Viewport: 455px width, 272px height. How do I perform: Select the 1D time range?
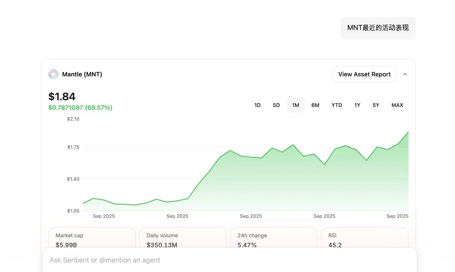257,105
